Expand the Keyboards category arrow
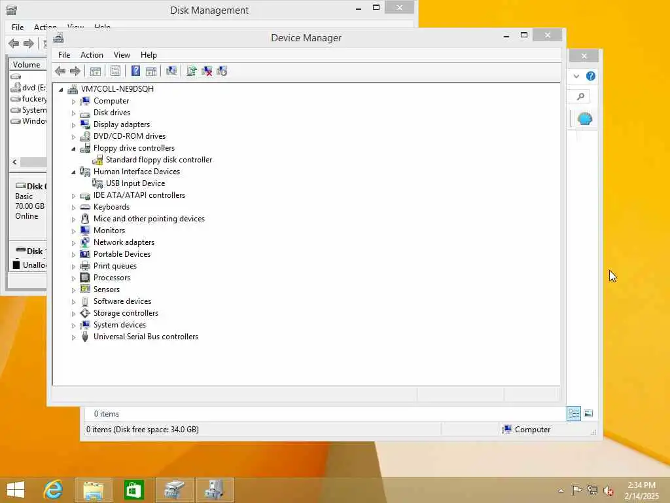The image size is (670, 503). 73,208
